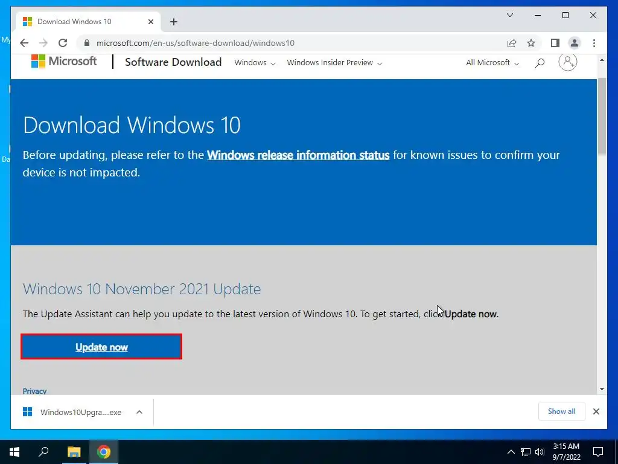Click the site search magnifier icon
The image size is (618, 464).
coord(540,63)
